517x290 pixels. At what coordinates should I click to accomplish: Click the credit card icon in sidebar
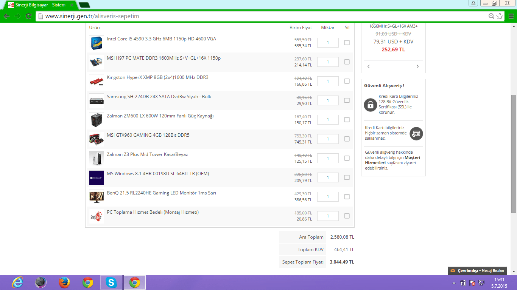[416, 133]
